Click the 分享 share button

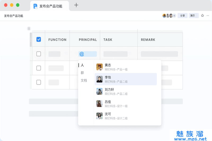tap(182, 16)
